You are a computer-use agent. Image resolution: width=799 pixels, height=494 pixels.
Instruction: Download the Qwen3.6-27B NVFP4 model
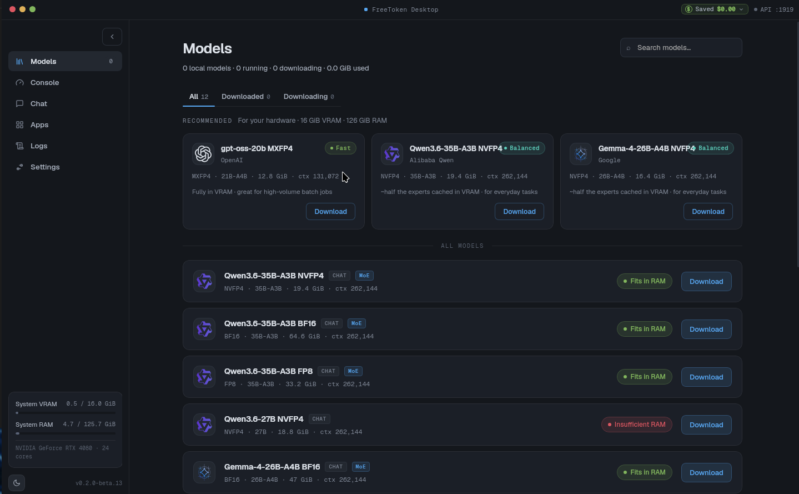(x=706, y=425)
